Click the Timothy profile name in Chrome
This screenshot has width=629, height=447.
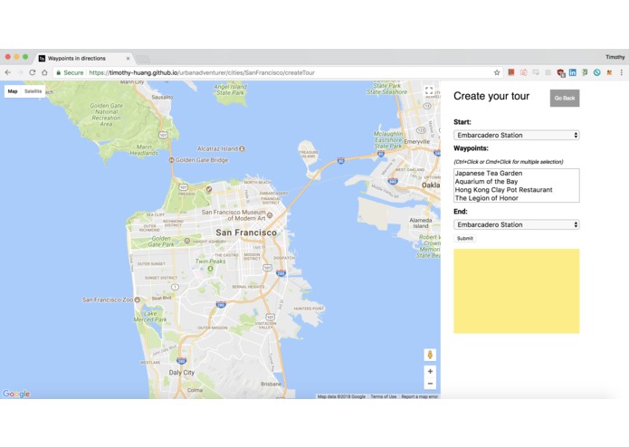615,57
